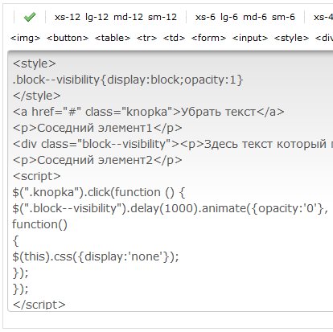Viewport: 333px width, 332px height.
Task: Insert xs-6 lg-6 md-6 sm-6 grid classes
Action: (x=245, y=17)
